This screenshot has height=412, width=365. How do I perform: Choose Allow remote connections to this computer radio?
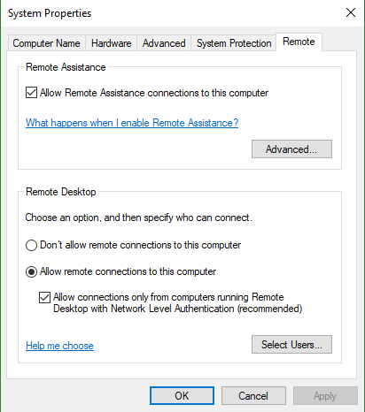pos(31,271)
